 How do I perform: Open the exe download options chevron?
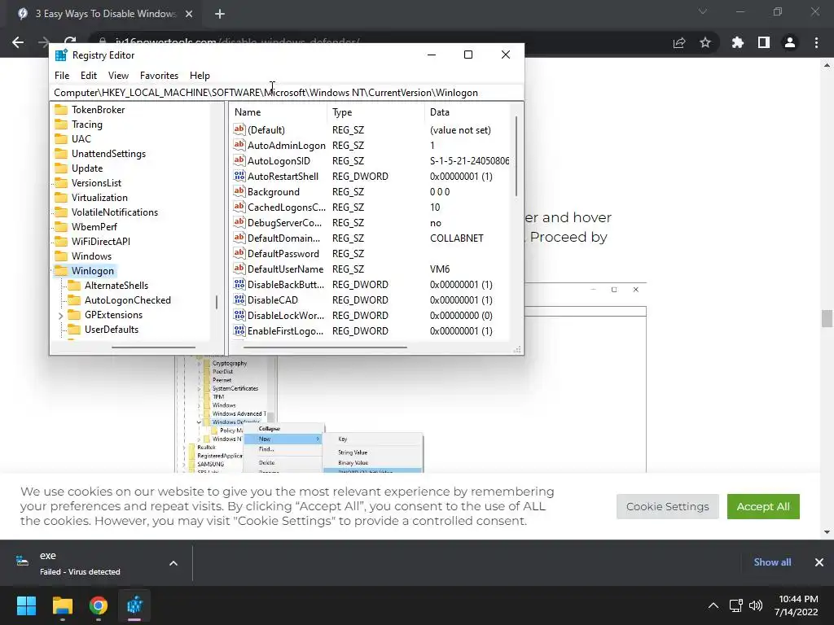coord(173,563)
